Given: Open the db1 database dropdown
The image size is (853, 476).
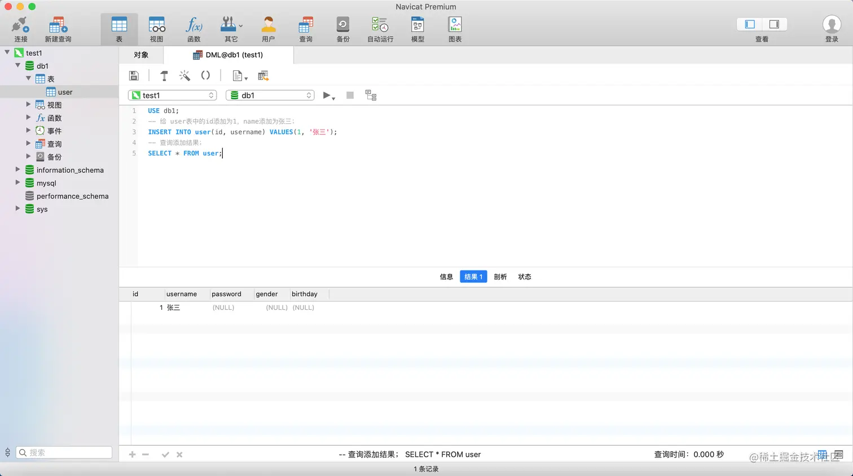Looking at the screenshot, I should tap(270, 95).
